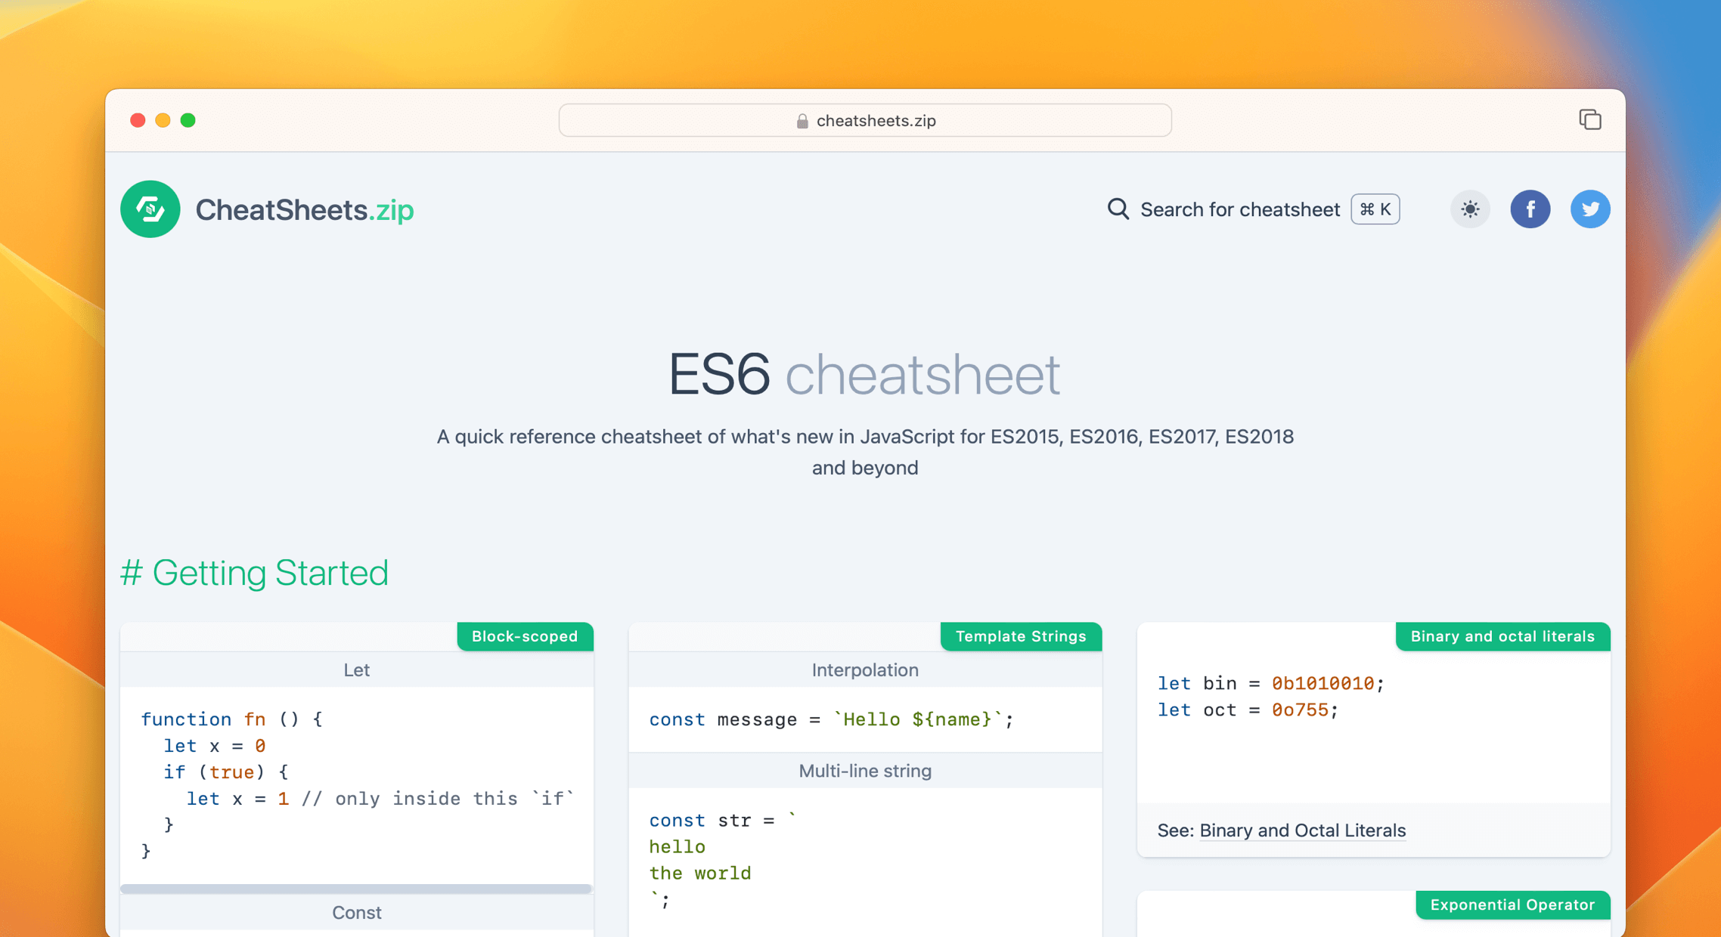Select the 'Getting Started' section heading

point(255,573)
